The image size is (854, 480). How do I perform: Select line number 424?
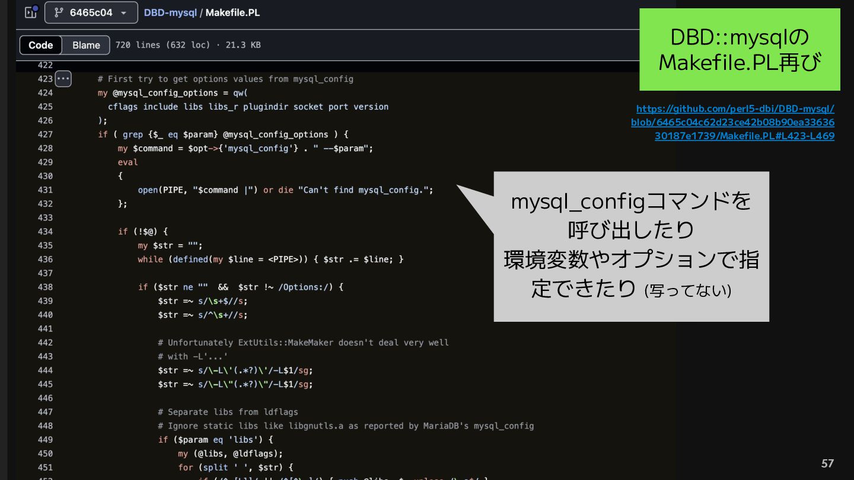(x=45, y=93)
